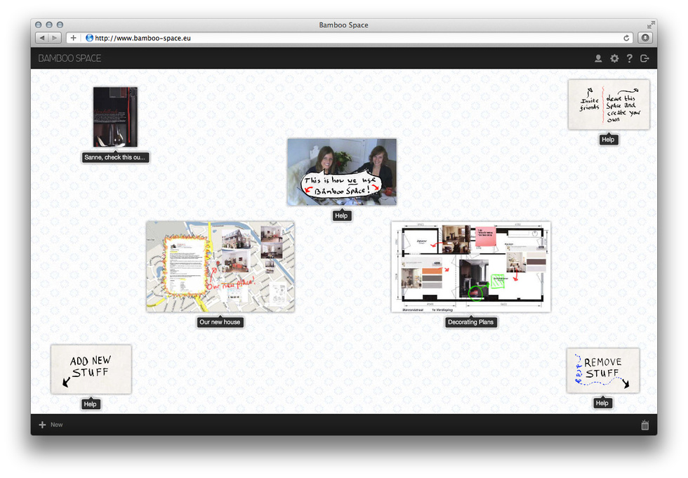Click the Help label under the women photo
This screenshot has height=478, width=688.
coord(341,215)
